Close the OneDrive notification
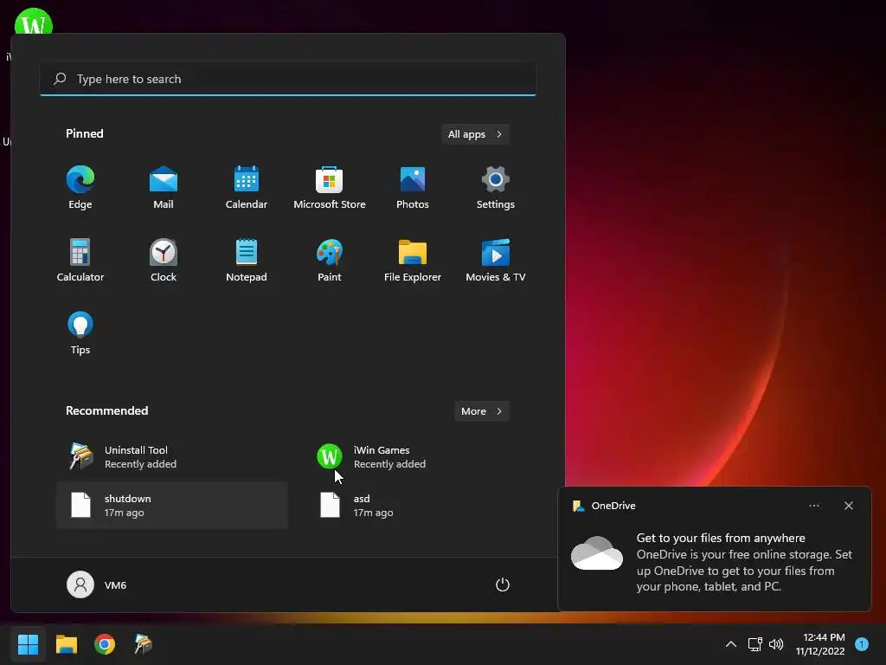The width and height of the screenshot is (886, 665). tap(849, 506)
